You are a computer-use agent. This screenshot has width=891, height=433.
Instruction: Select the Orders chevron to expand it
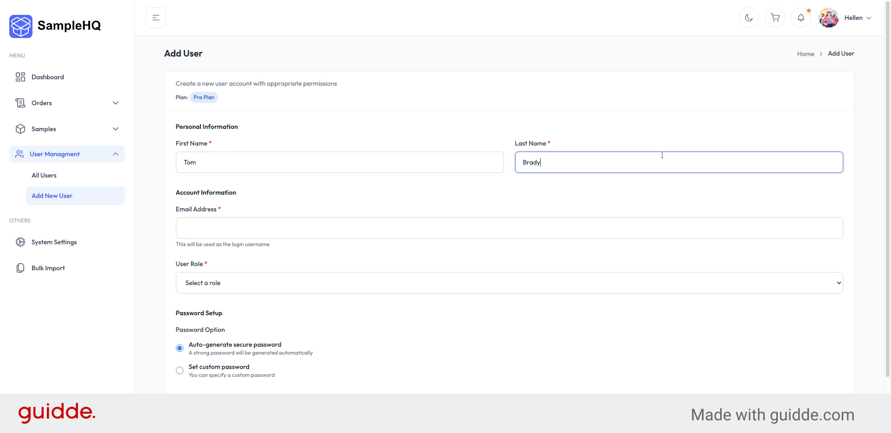(x=116, y=103)
